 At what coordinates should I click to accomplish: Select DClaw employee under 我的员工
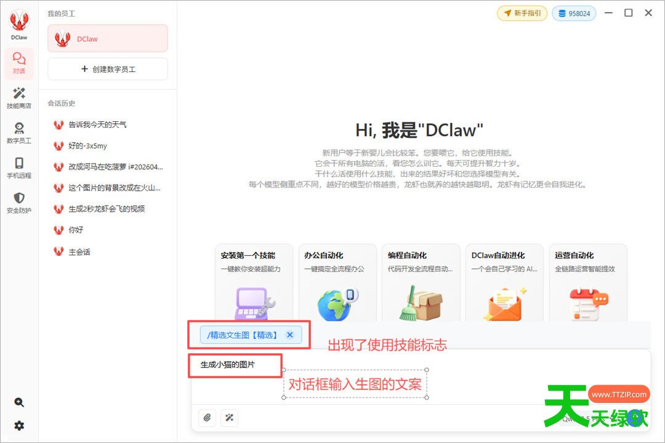tap(108, 39)
